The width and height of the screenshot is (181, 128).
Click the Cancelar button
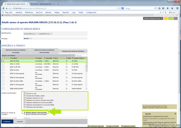pos(20,121)
